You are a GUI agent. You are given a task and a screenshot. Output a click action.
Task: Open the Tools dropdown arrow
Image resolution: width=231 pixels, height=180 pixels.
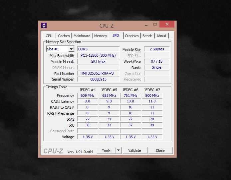coord(118,150)
